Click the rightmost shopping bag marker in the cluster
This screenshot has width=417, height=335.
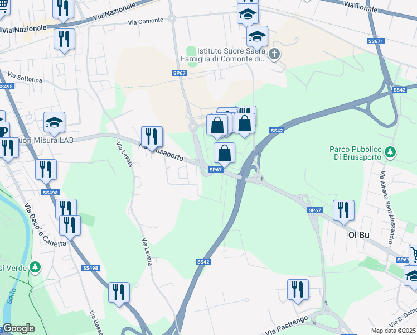[244, 125]
